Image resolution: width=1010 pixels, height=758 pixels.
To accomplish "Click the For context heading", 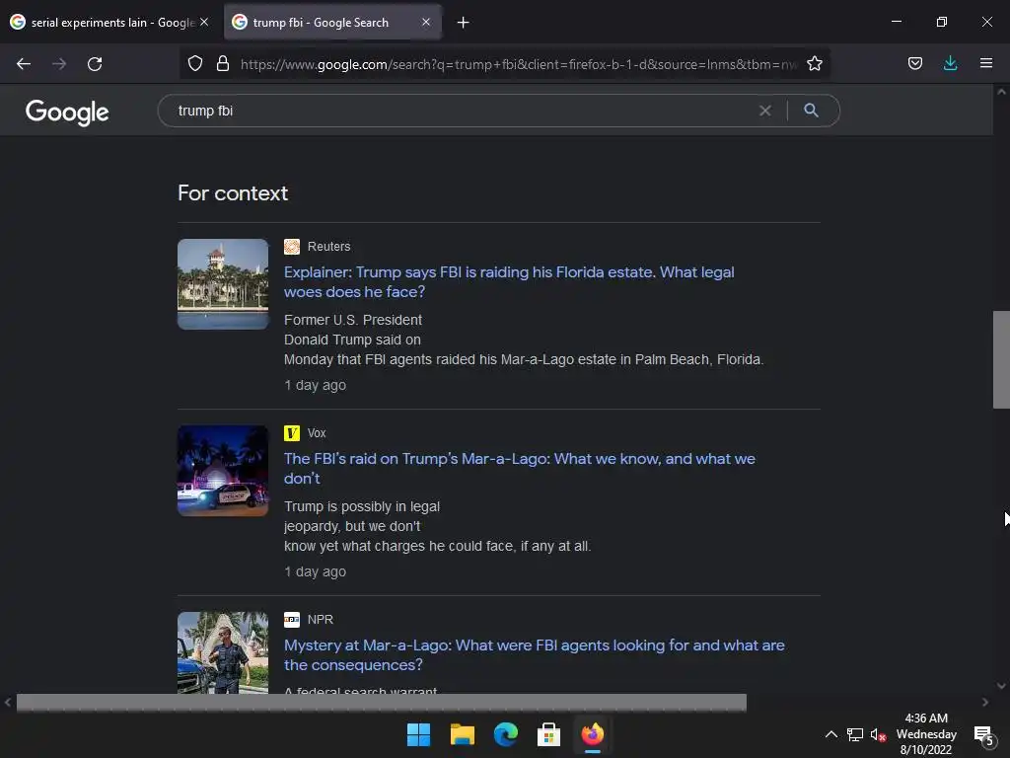I will pyautogui.click(x=233, y=193).
